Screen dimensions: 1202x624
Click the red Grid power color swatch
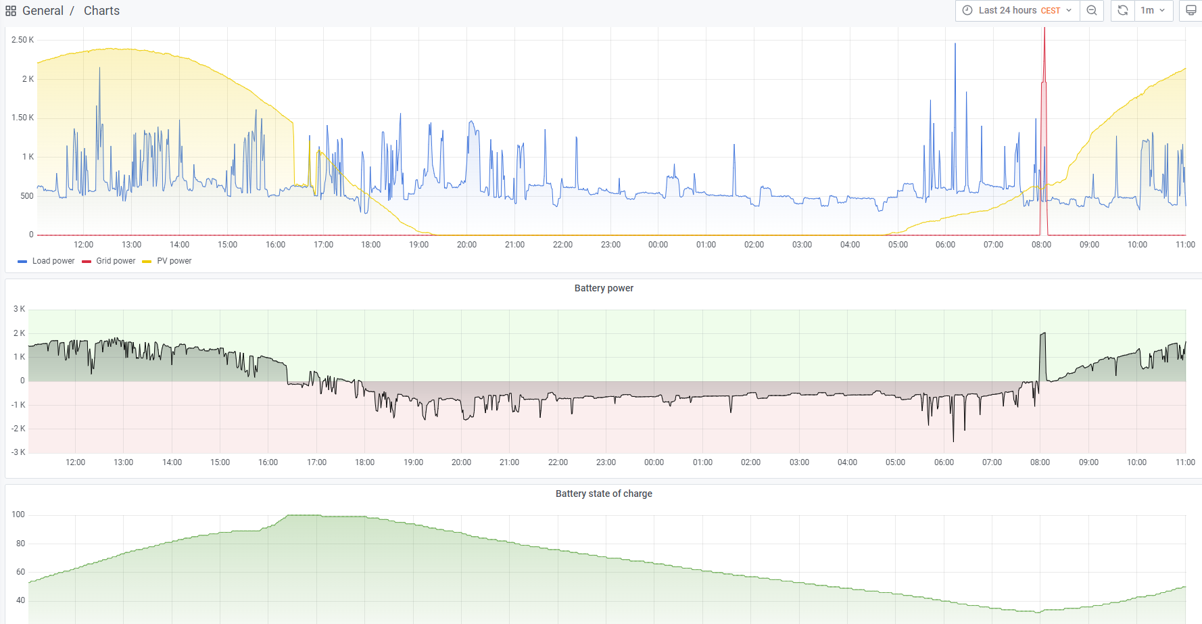(87, 262)
